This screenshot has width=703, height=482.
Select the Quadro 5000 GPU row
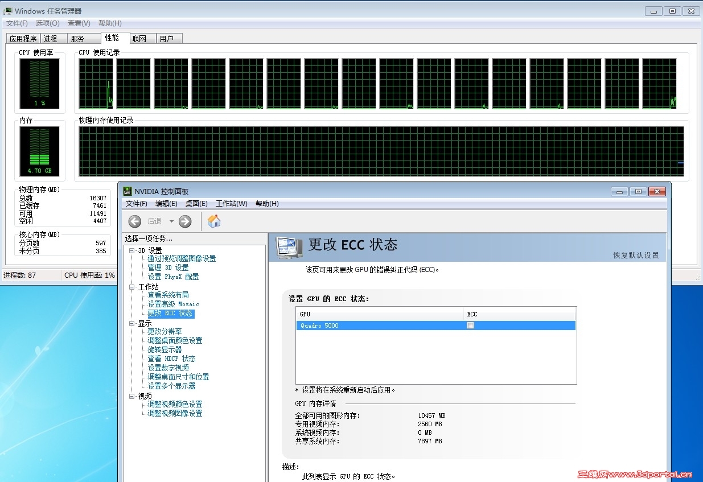tap(436, 326)
